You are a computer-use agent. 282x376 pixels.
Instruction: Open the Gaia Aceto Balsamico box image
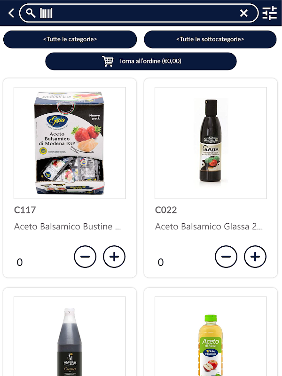point(70,143)
